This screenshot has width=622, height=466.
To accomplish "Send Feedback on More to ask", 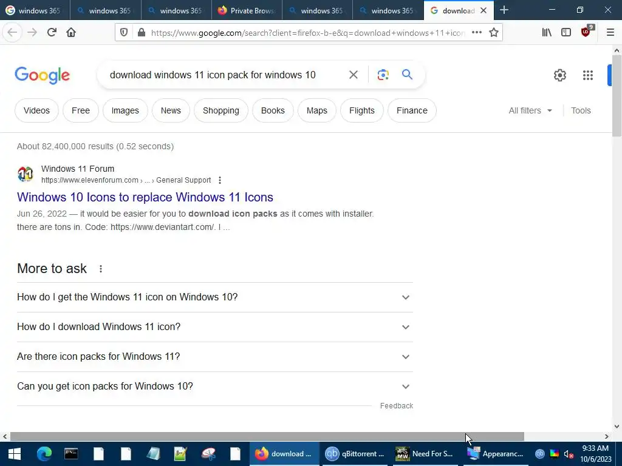I will [396, 406].
